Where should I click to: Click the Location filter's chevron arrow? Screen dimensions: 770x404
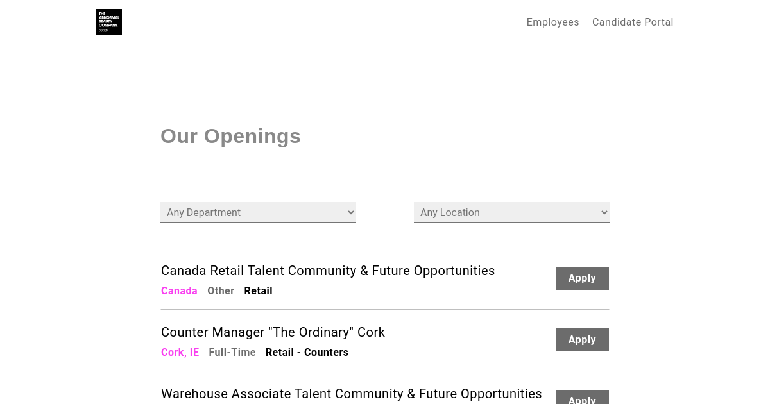pos(604,212)
